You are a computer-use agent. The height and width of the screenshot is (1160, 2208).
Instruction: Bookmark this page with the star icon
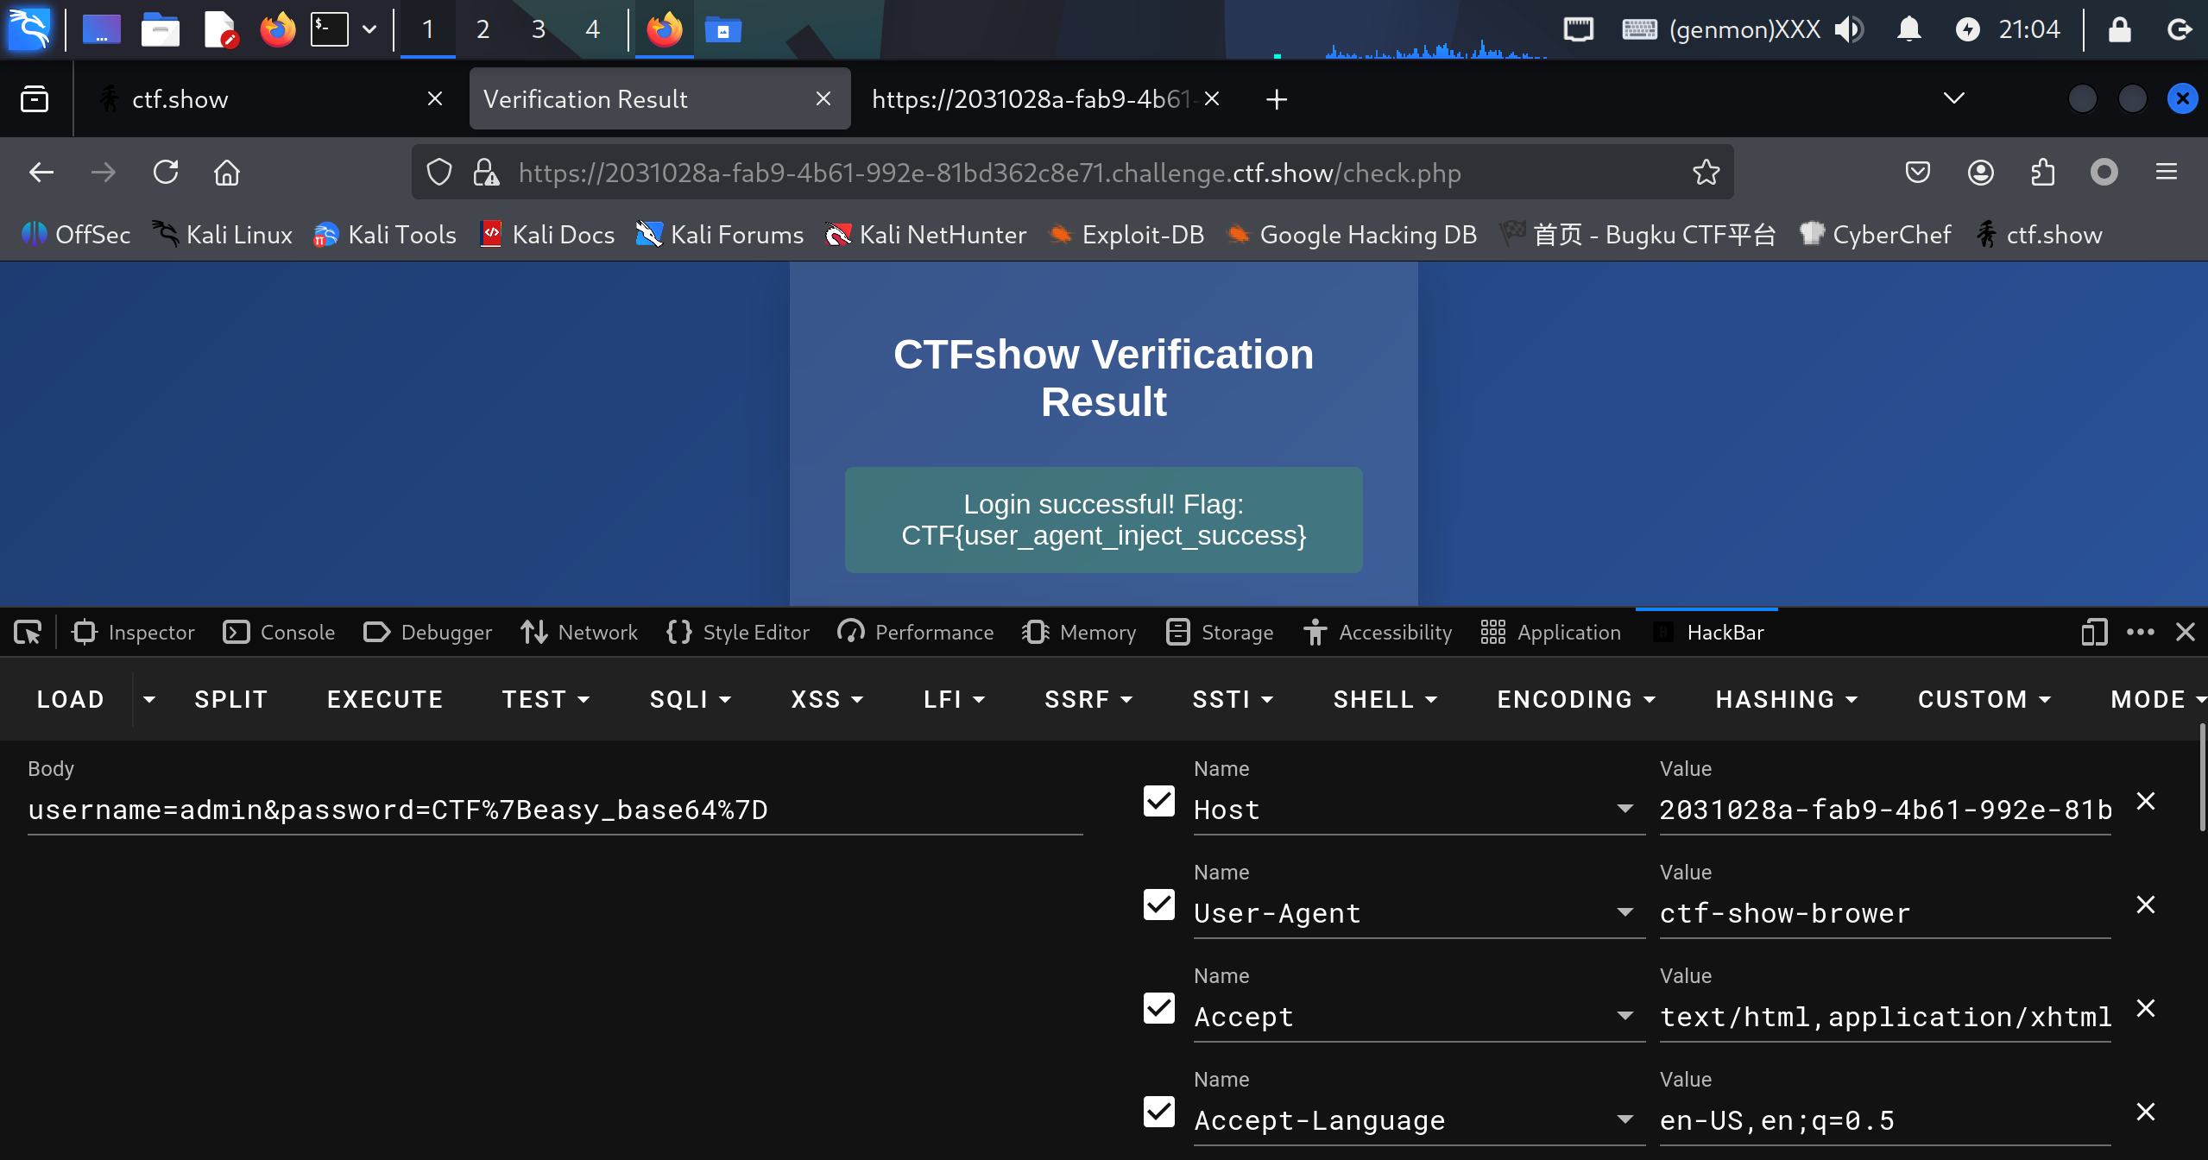click(x=1706, y=173)
